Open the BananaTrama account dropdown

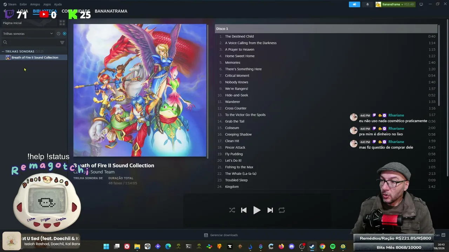point(395,5)
